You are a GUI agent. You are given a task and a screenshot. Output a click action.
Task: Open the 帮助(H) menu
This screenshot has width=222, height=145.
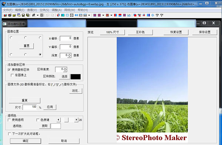coord(83,10)
